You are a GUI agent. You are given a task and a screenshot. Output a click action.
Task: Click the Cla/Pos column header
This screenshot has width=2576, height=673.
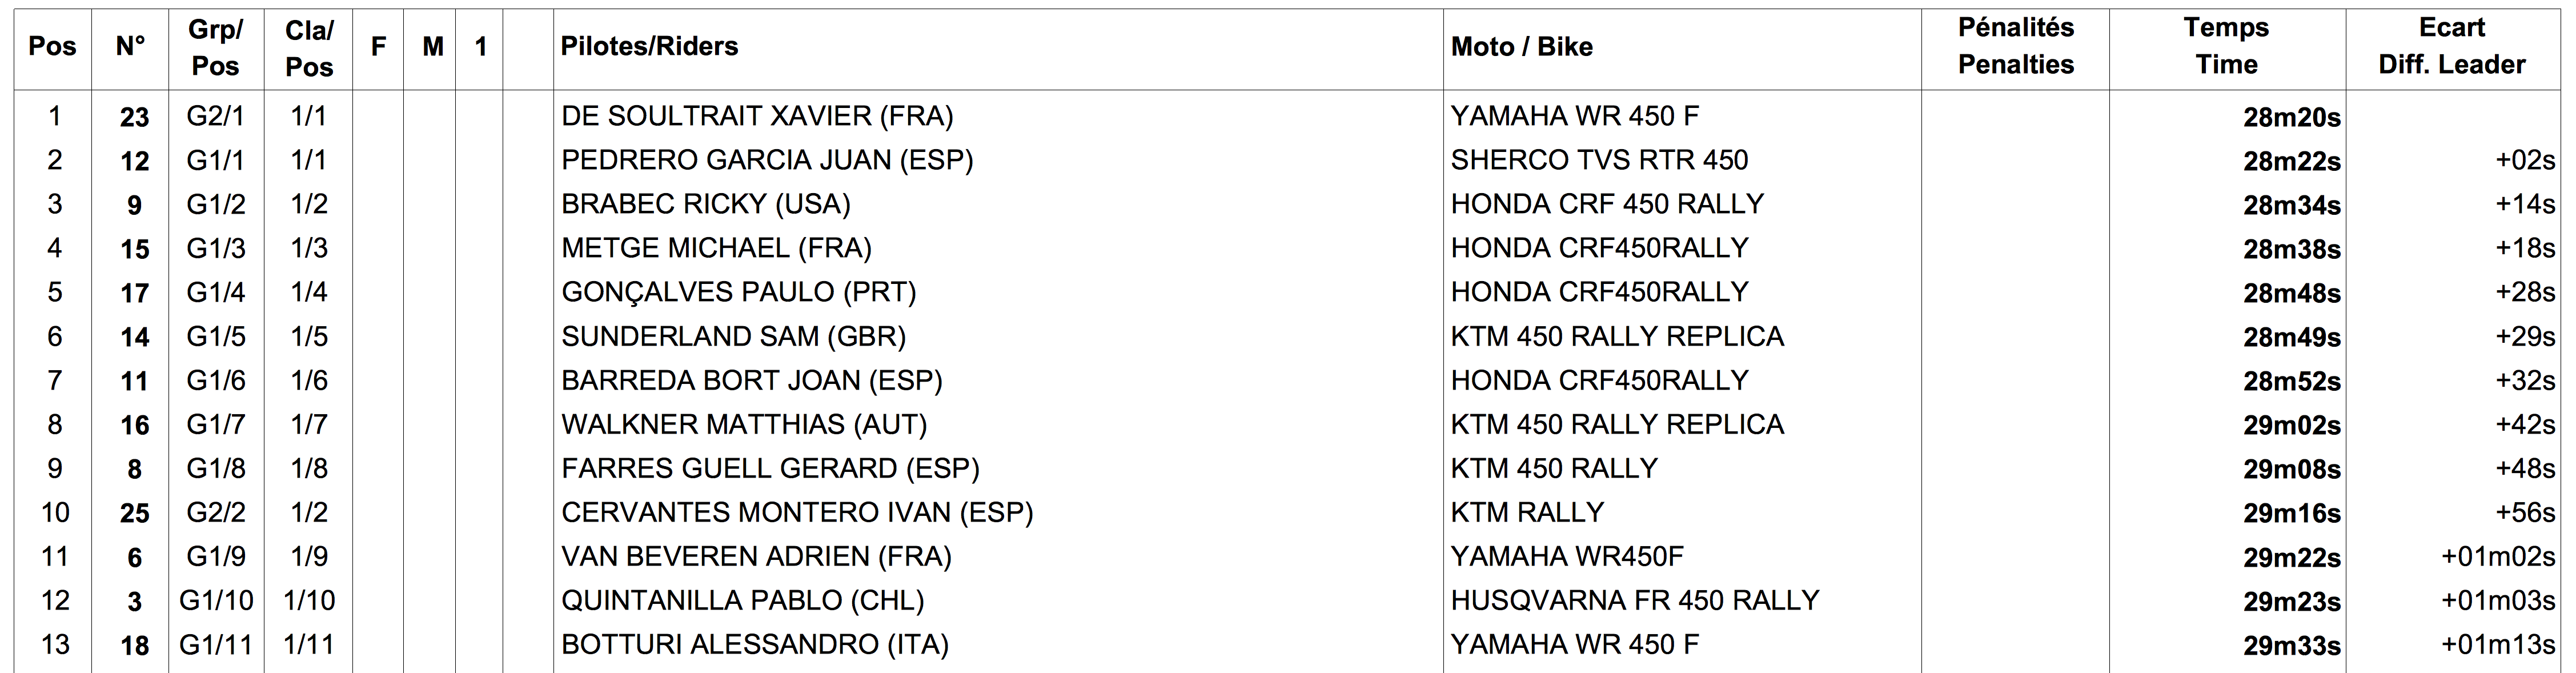pyautogui.click(x=309, y=47)
